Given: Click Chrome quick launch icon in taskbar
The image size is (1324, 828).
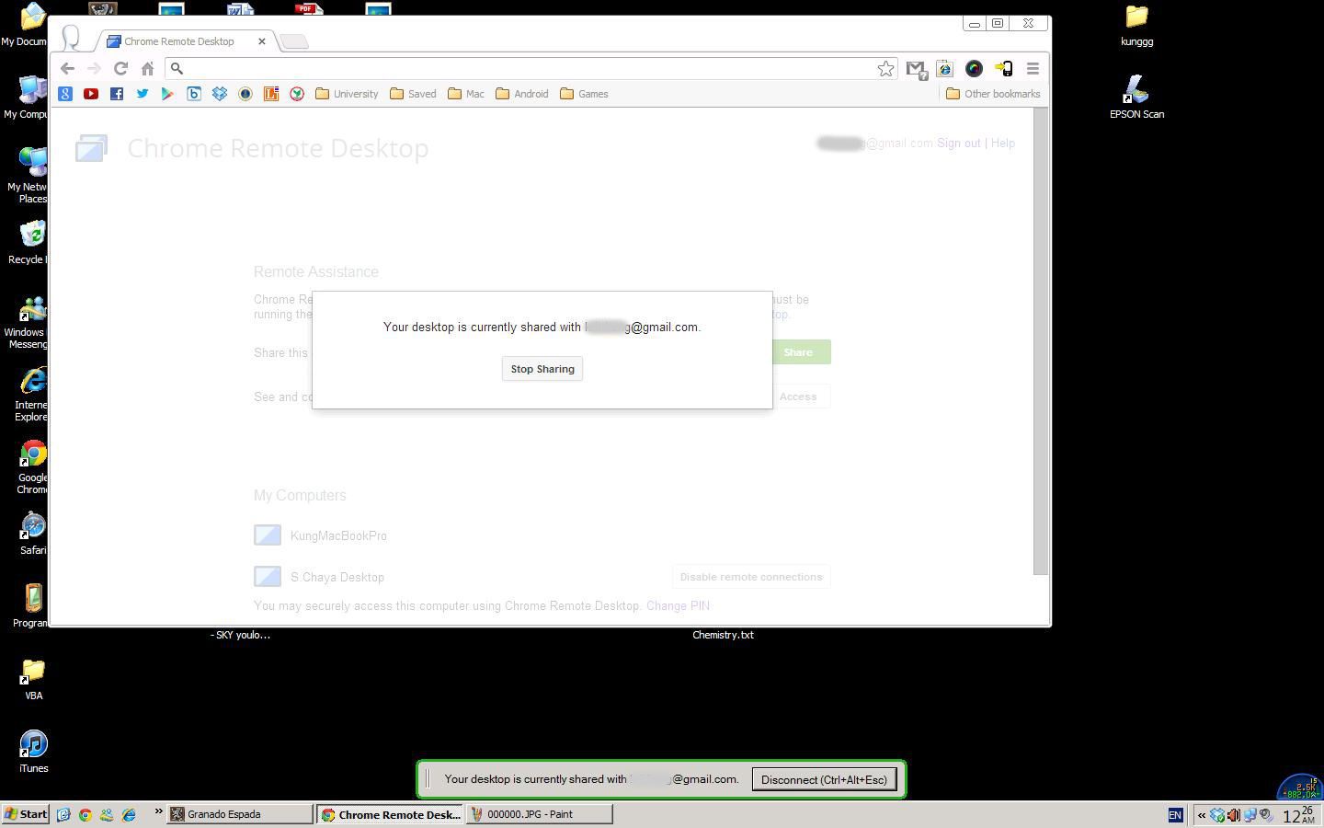Looking at the screenshot, I should [x=86, y=814].
